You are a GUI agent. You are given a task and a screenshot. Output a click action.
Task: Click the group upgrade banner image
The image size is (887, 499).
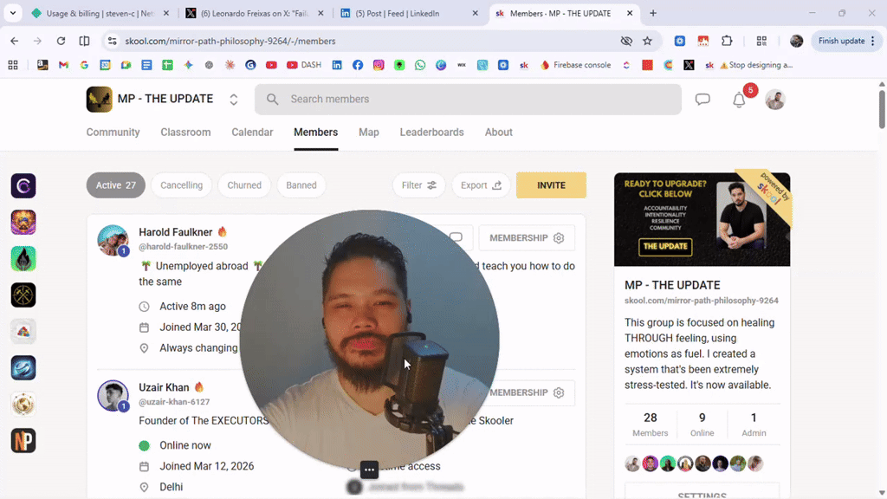coord(702,219)
